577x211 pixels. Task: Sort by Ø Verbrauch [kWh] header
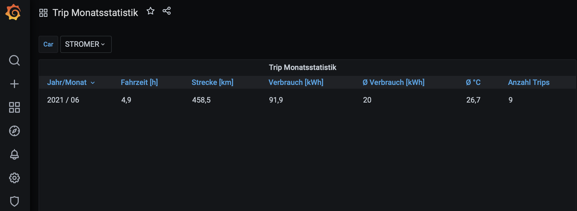394,82
